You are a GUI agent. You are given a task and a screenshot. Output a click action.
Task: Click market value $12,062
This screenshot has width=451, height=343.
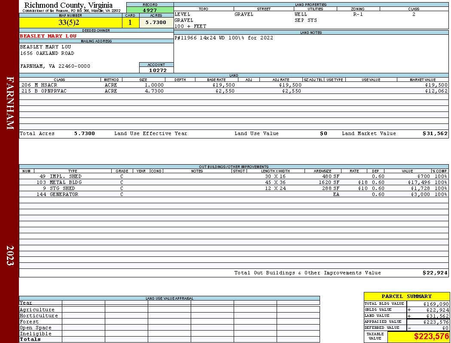point(436,91)
